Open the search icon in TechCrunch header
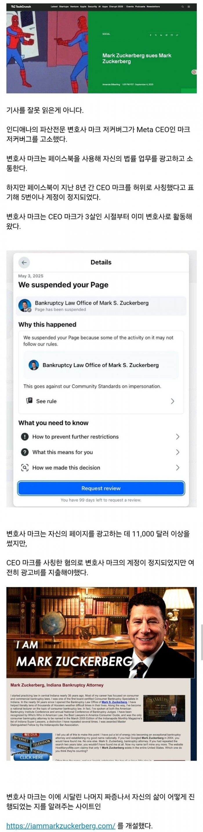 pyautogui.click(x=183, y=6)
